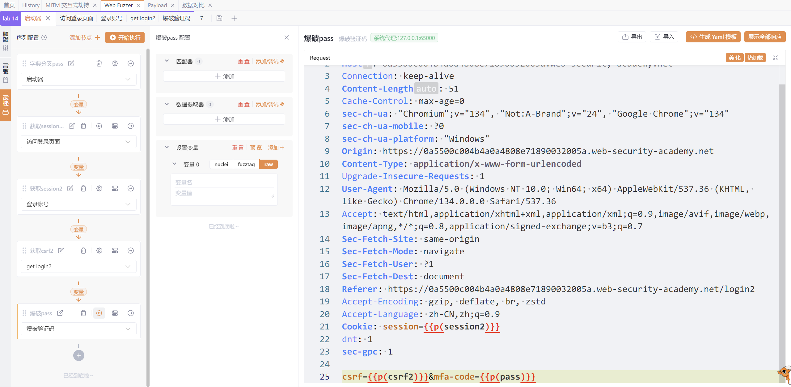Open the get login2 sub-tab
The height and width of the screenshot is (387, 791).
tap(142, 18)
